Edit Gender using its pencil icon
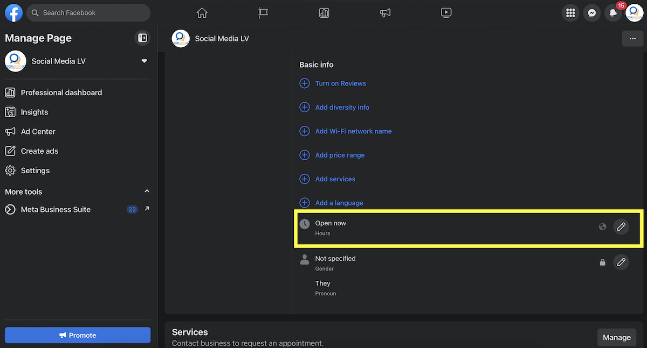 pos(621,262)
